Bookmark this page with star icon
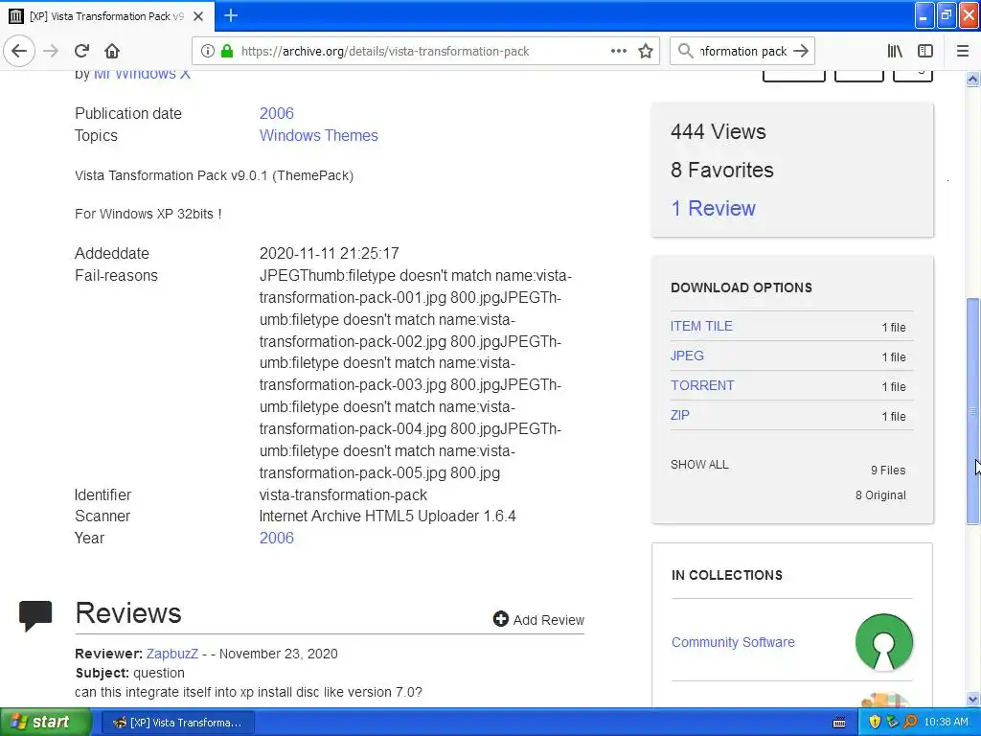The height and width of the screenshot is (736, 981). (646, 51)
